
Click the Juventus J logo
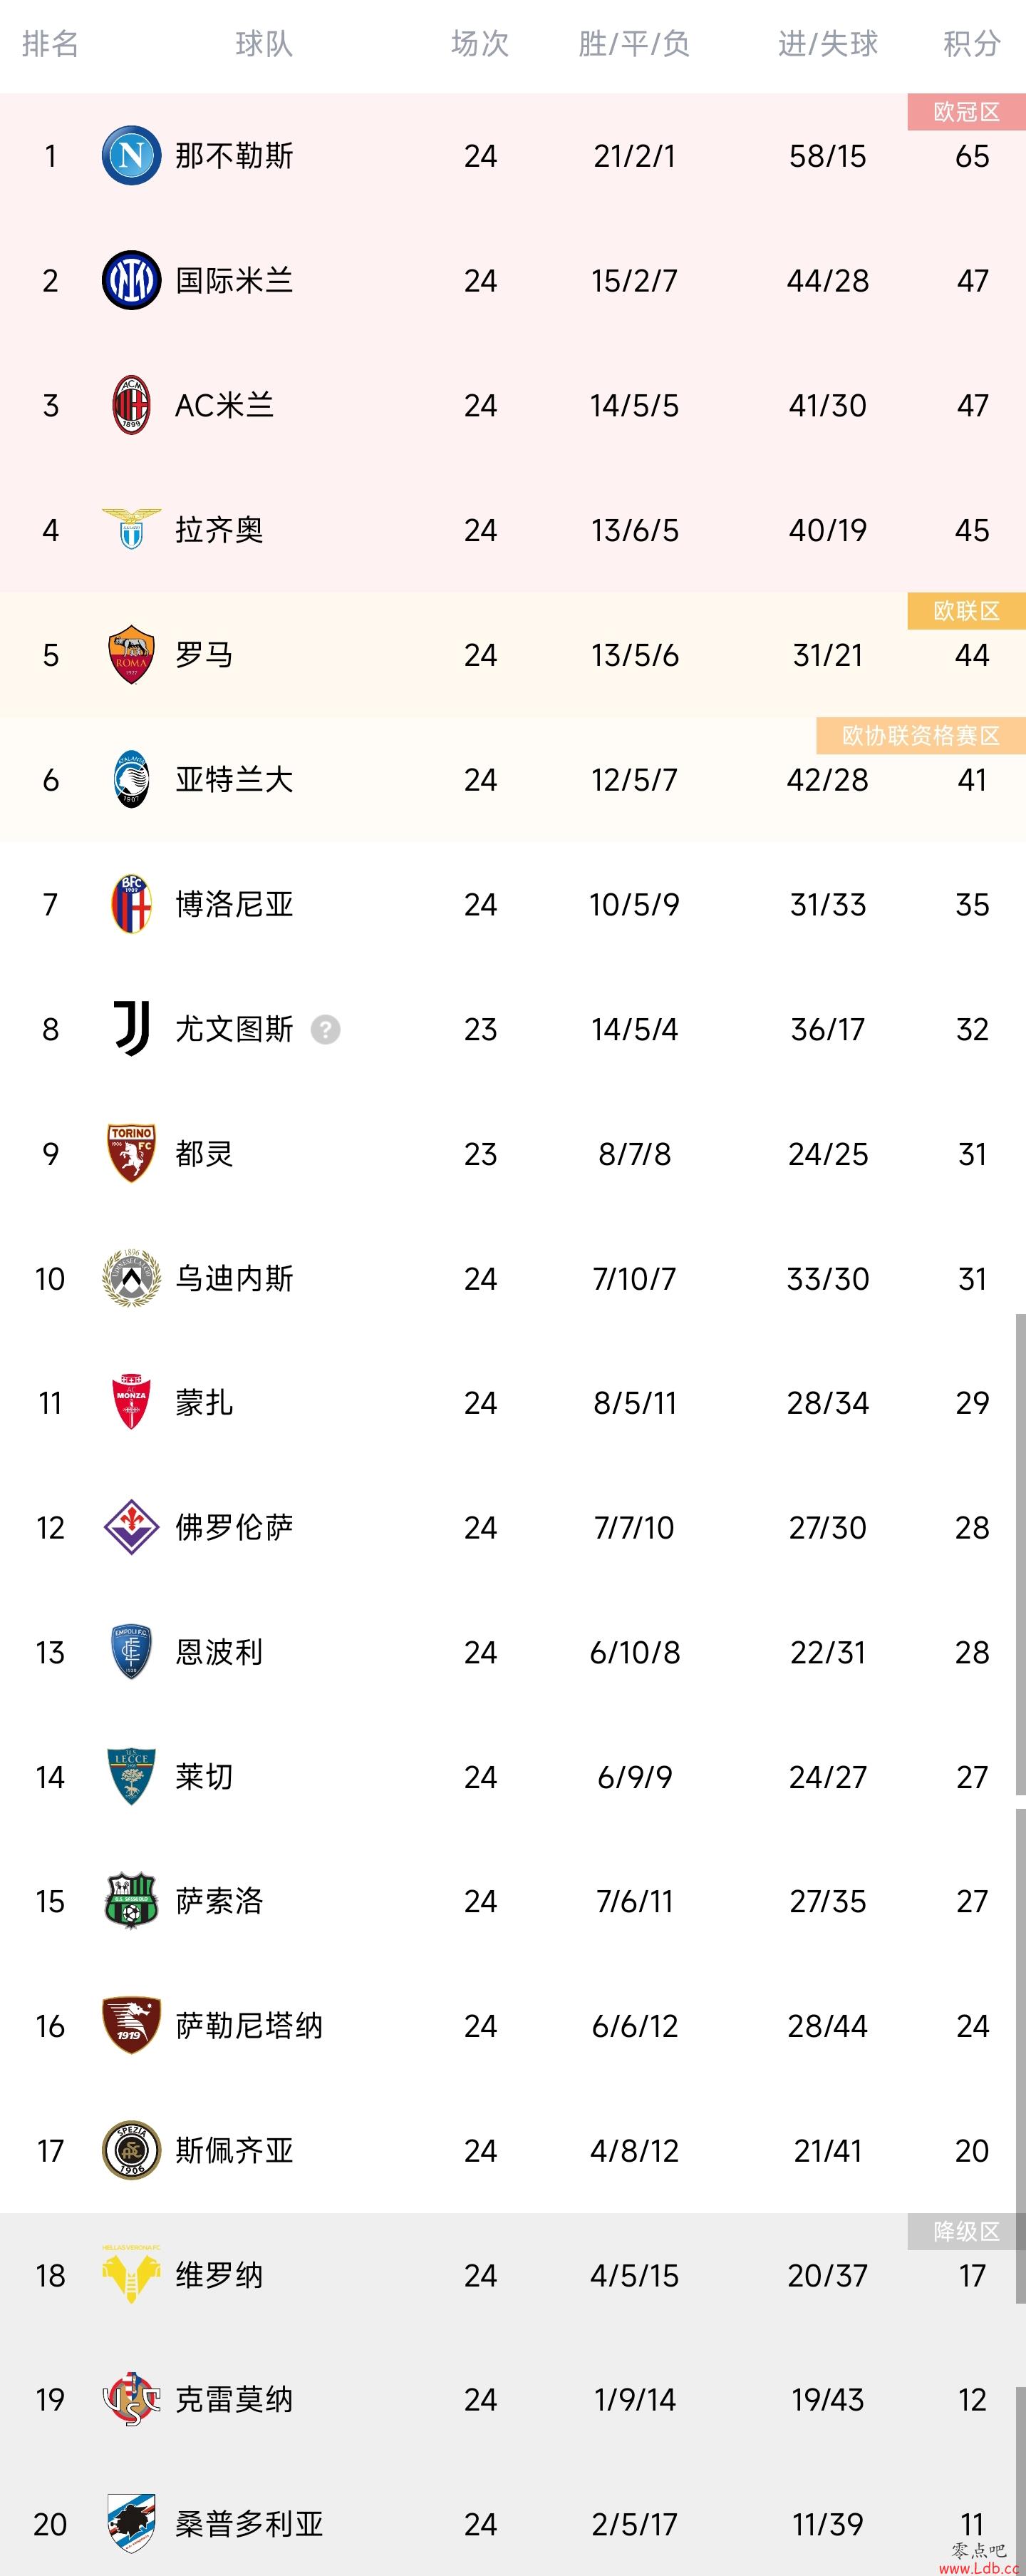point(131,1029)
